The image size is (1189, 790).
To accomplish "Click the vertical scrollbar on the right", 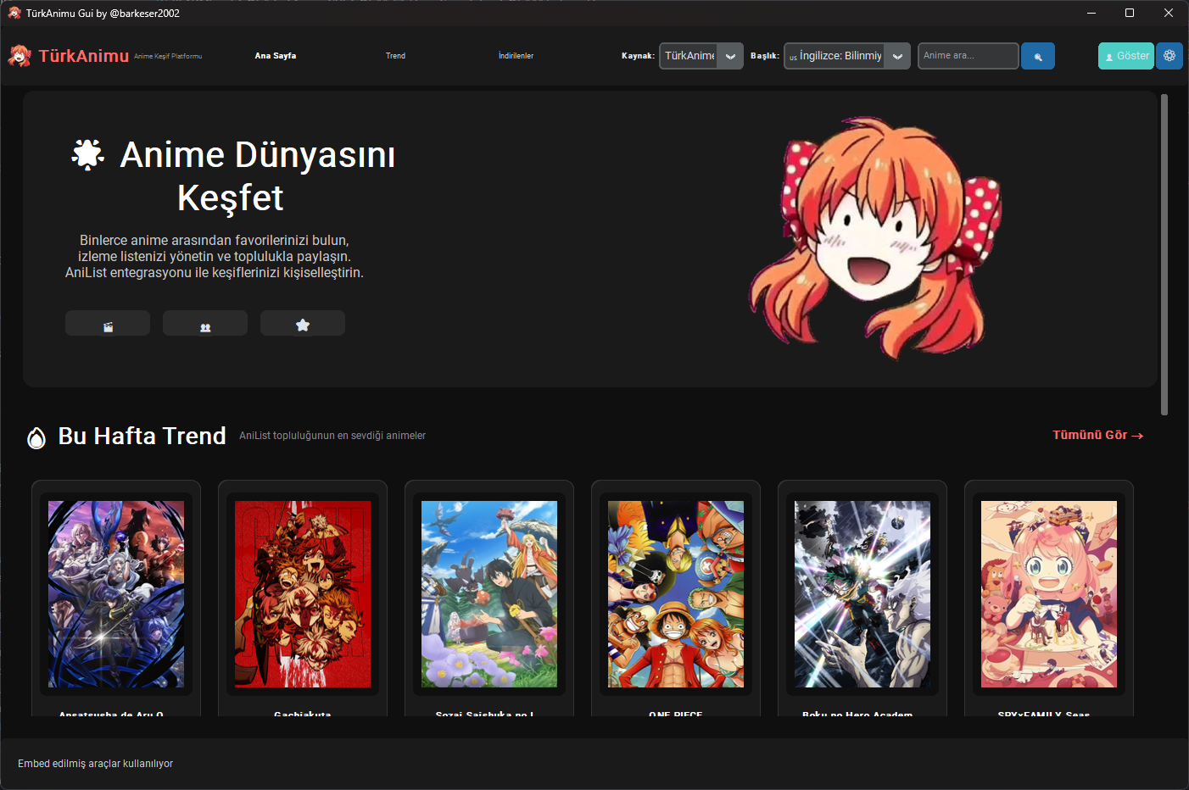I will tap(1164, 254).
